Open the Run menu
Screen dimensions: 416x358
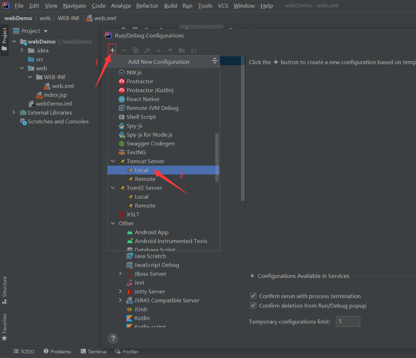187,6
